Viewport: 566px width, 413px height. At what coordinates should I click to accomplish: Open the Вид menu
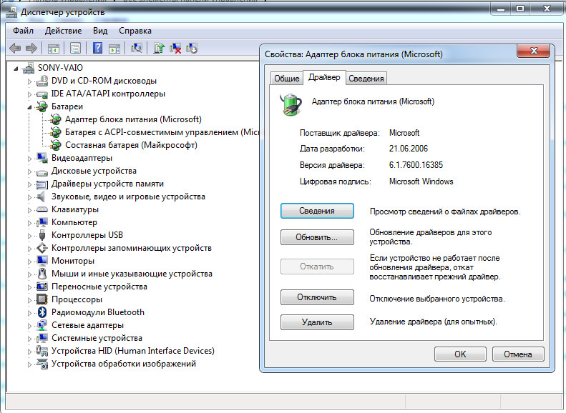click(100, 31)
